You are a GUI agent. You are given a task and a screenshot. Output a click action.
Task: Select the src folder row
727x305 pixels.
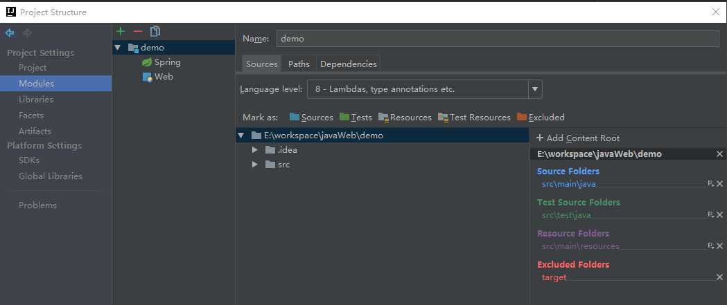click(383, 165)
